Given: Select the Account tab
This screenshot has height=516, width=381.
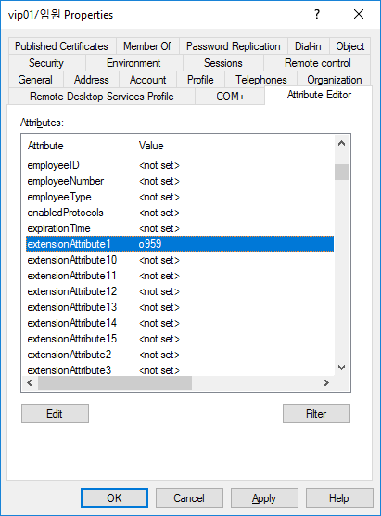Looking at the screenshot, I should (x=147, y=80).
